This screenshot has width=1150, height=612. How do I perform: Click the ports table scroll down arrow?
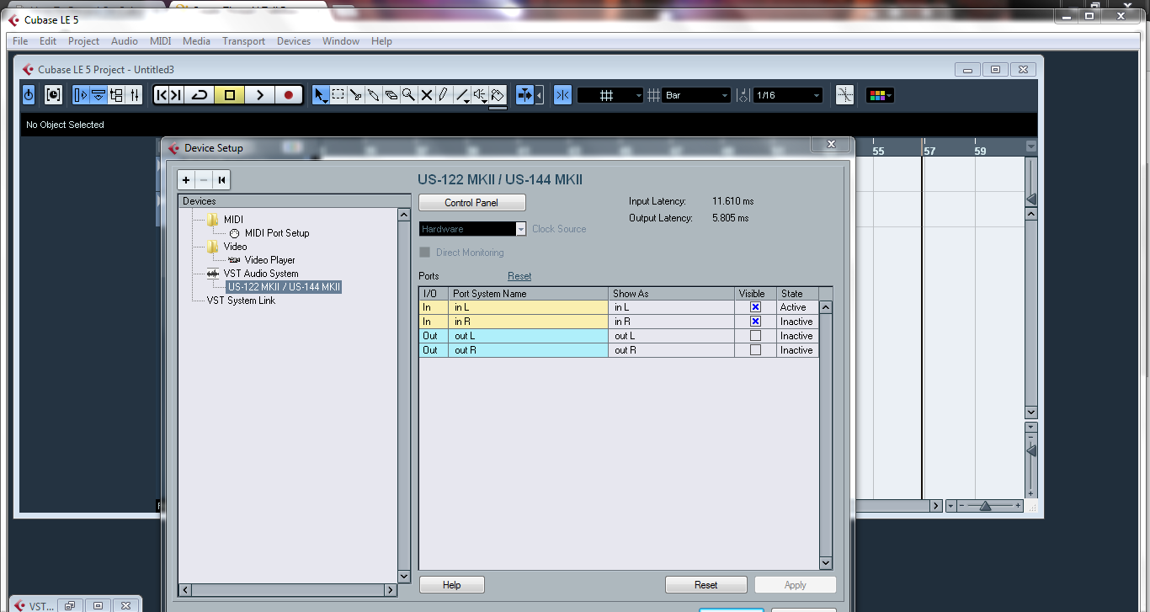click(825, 563)
